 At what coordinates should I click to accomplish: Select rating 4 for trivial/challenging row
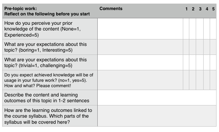(206, 62)
